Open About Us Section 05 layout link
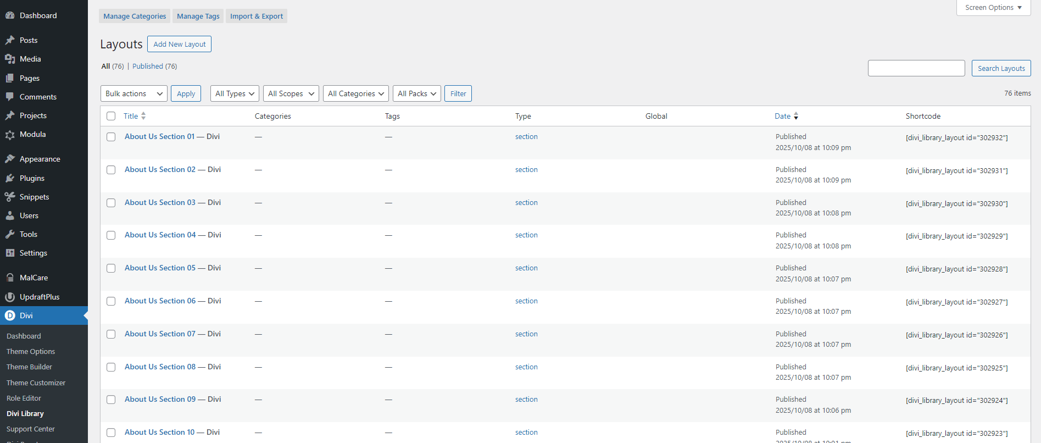Viewport: 1041px width, 443px height. [x=172, y=268]
